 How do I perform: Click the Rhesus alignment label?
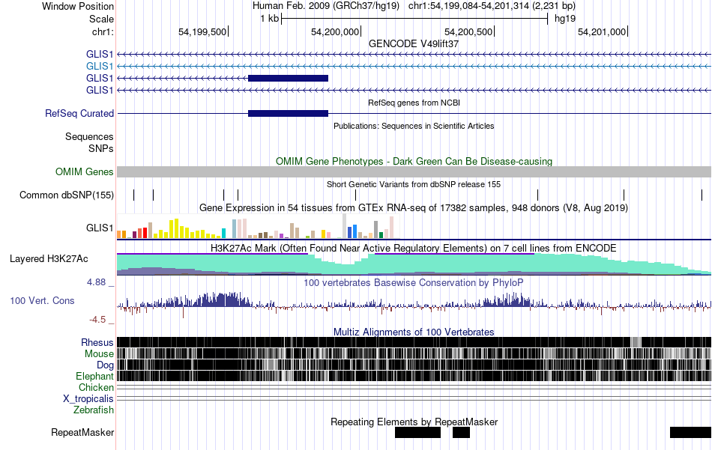(97, 342)
